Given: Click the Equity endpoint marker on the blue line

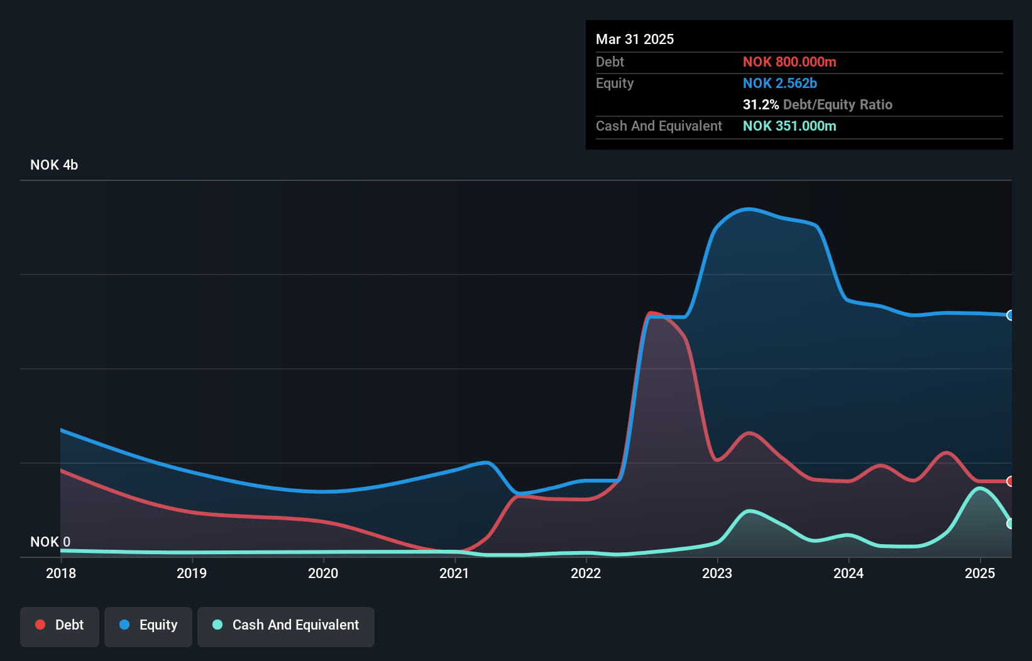Looking at the screenshot, I should tap(1010, 315).
